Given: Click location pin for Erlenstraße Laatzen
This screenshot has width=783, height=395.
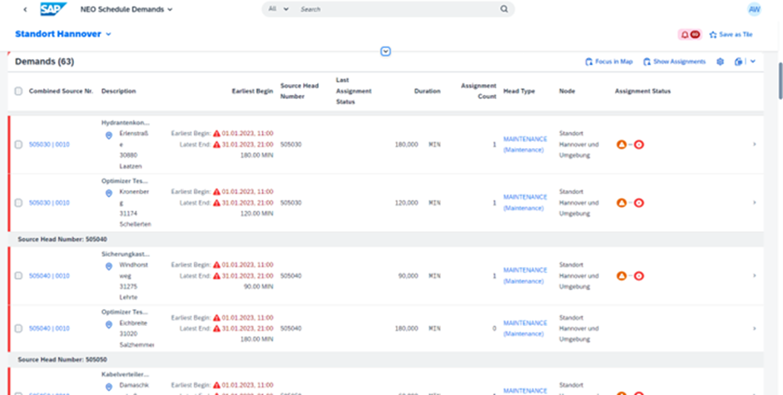Looking at the screenshot, I should 109,136.
